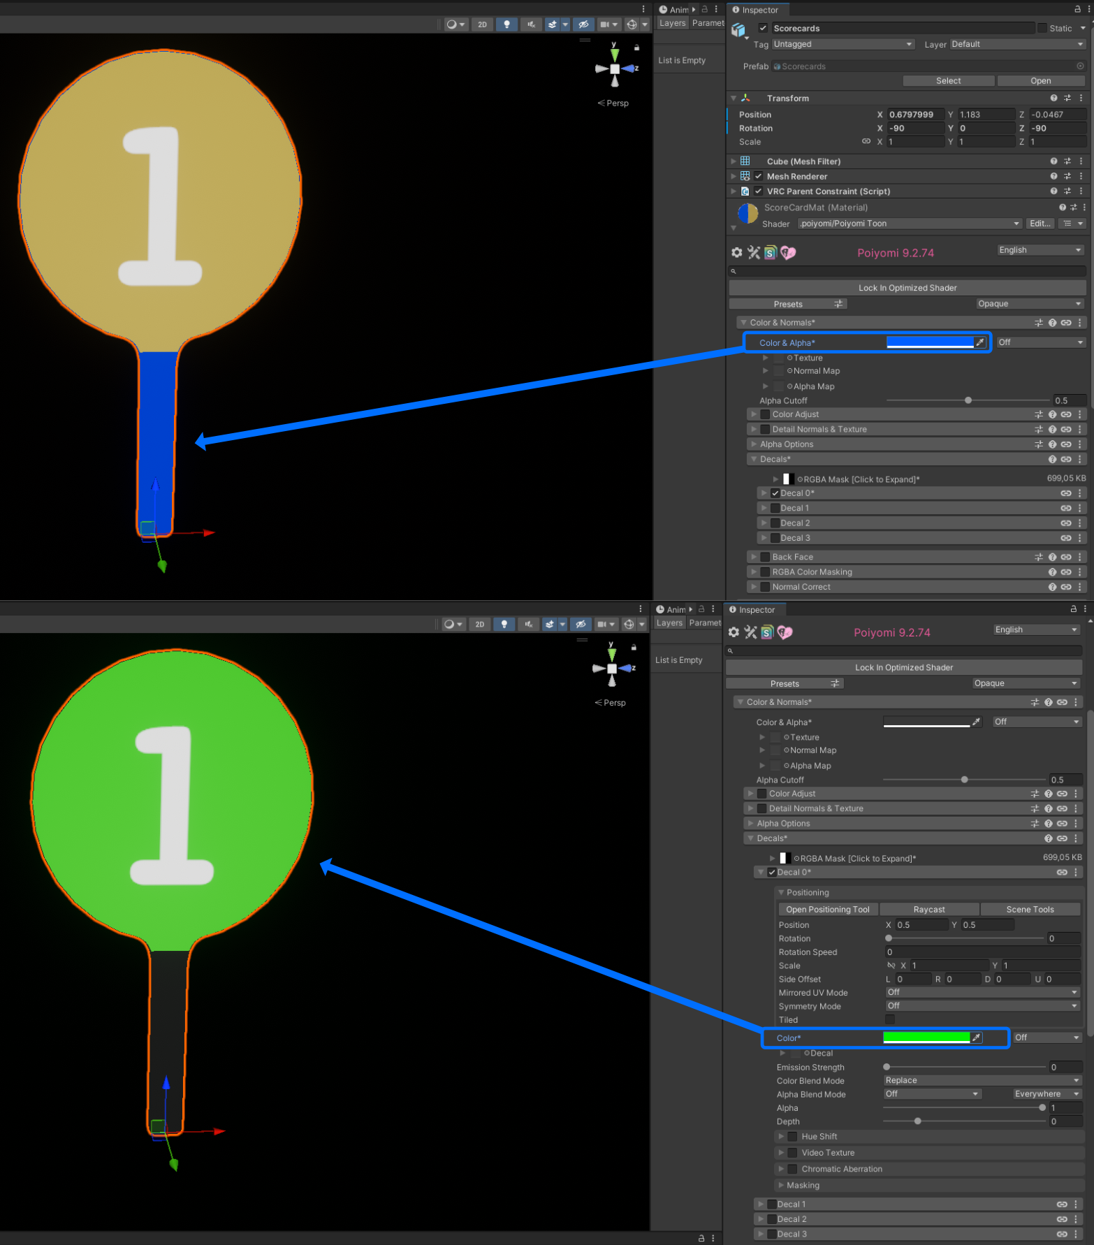Screen dimensions: 1094x1245
Task: Open the Shader poiyomi Toon dropdown
Action: coord(909,224)
